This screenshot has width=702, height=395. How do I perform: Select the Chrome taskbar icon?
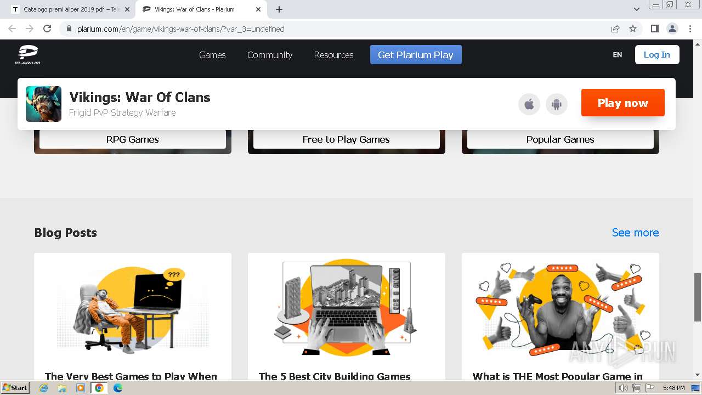tap(99, 388)
